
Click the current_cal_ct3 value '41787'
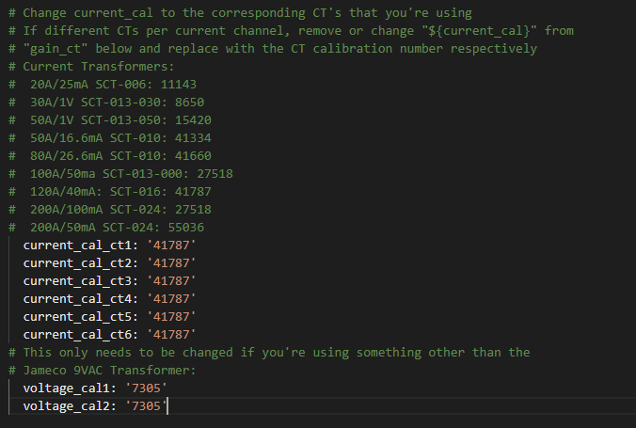pyautogui.click(x=171, y=281)
